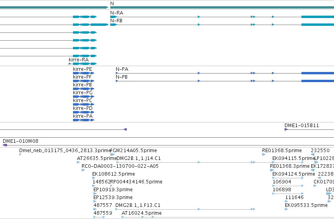Select the 487557 feature label
Screen dimensions: 334x219
pyautogui.click(x=103, y=205)
